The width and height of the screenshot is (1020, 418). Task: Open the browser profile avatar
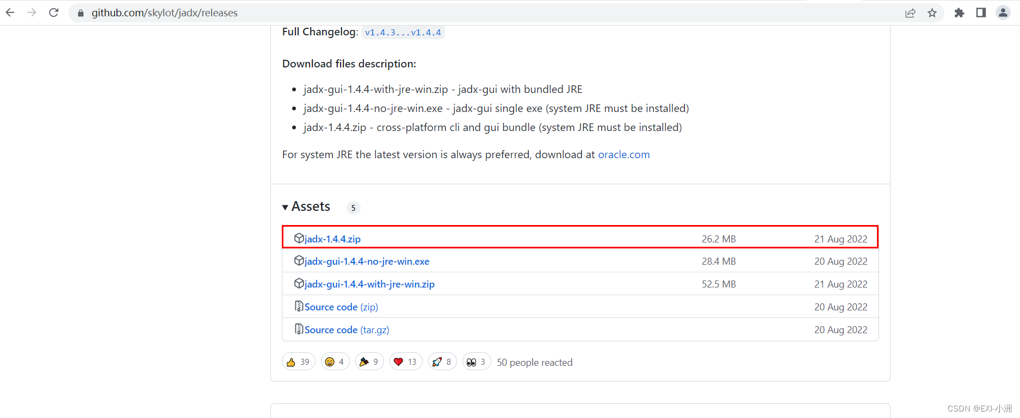[x=1003, y=13]
